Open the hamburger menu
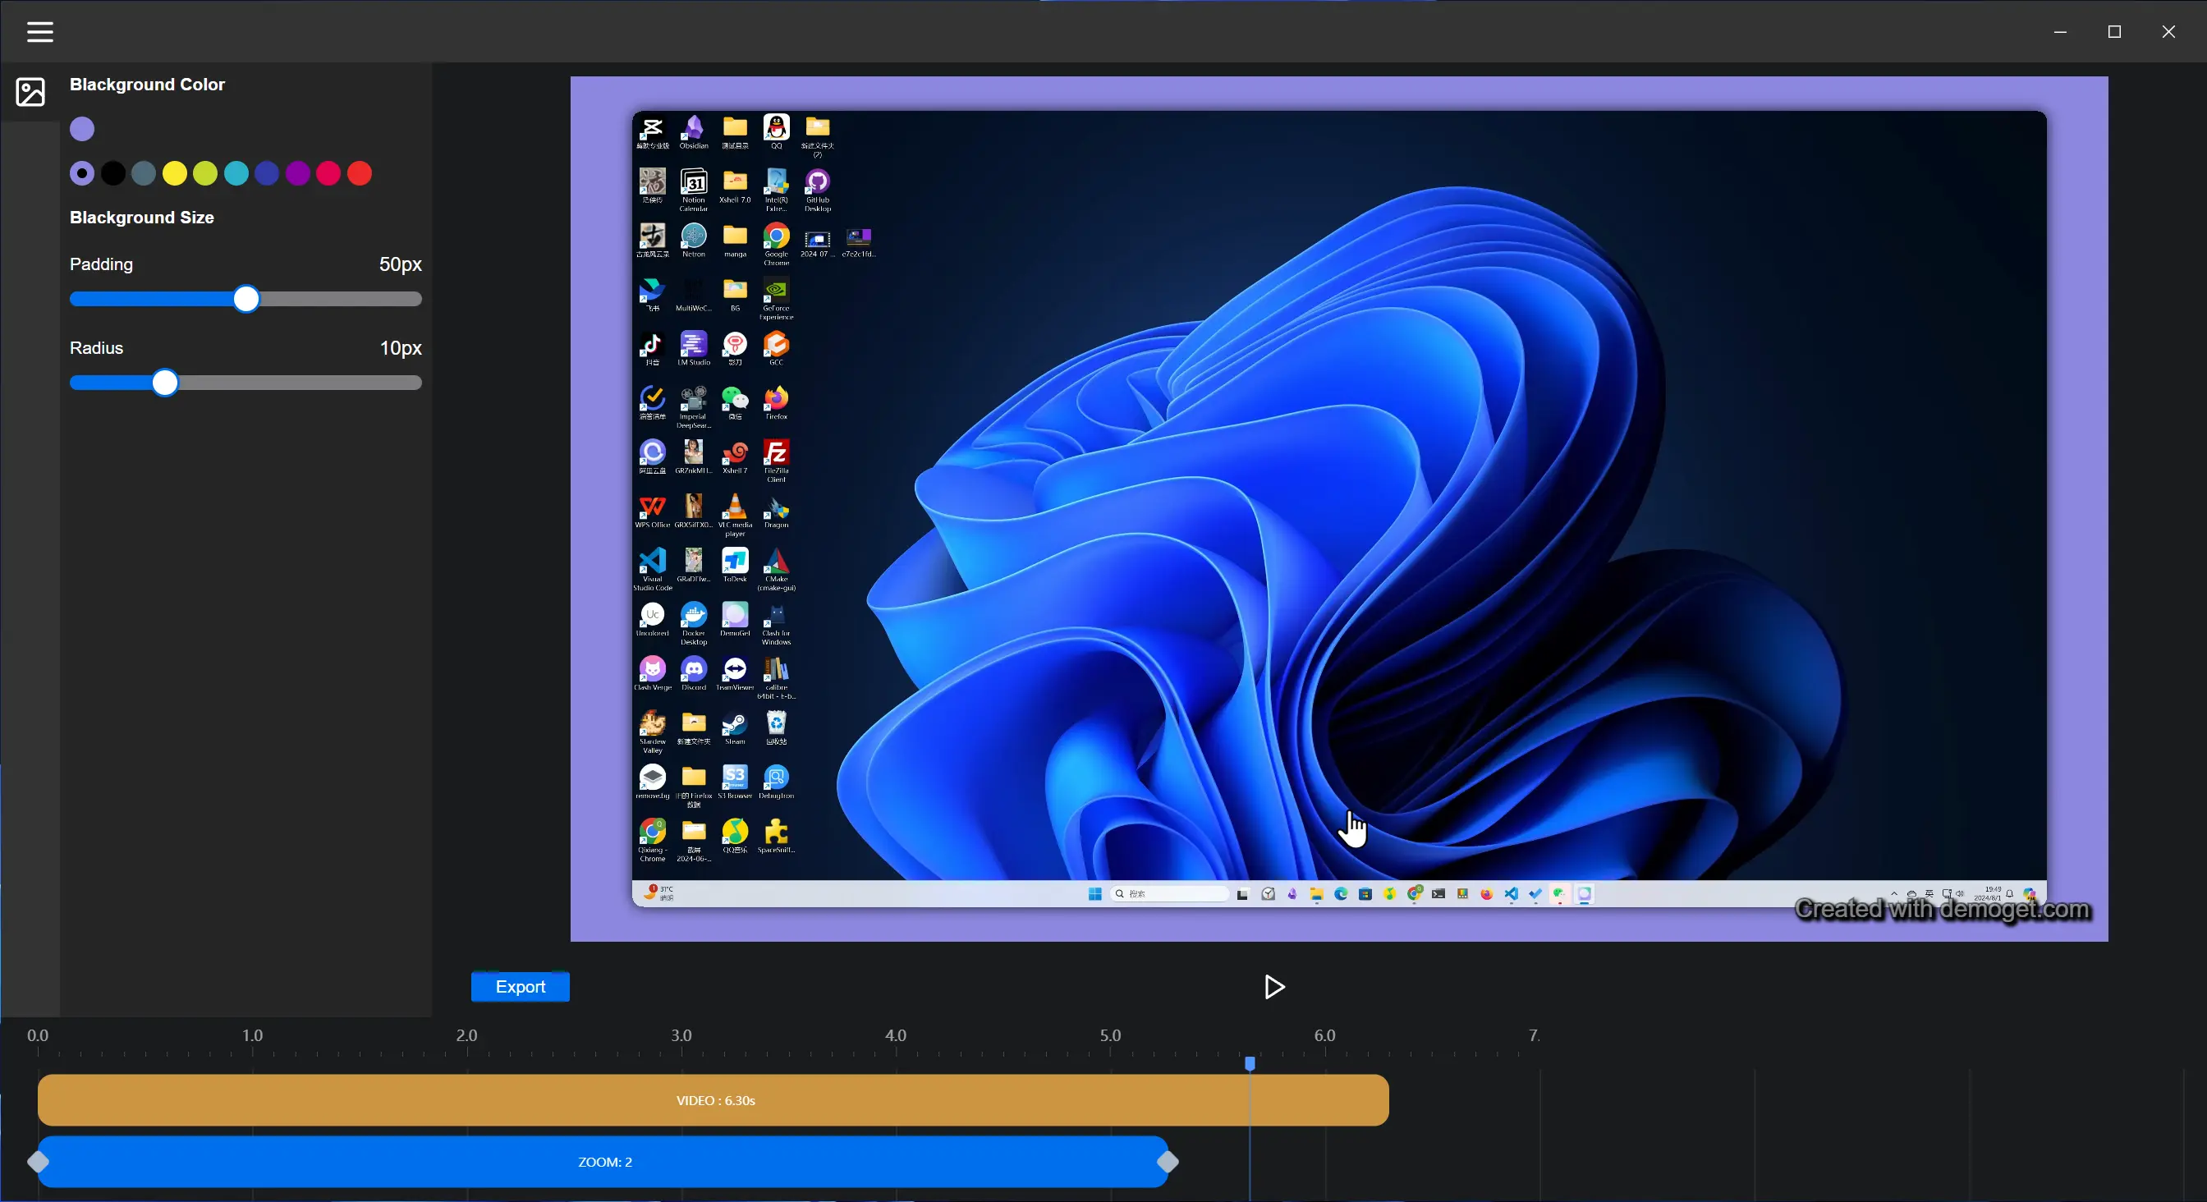Screen dimensions: 2207x1202 (39, 32)
